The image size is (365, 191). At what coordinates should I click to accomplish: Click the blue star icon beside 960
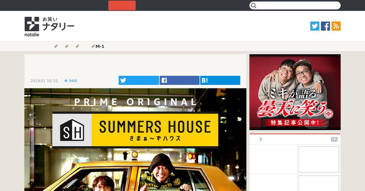66,81
